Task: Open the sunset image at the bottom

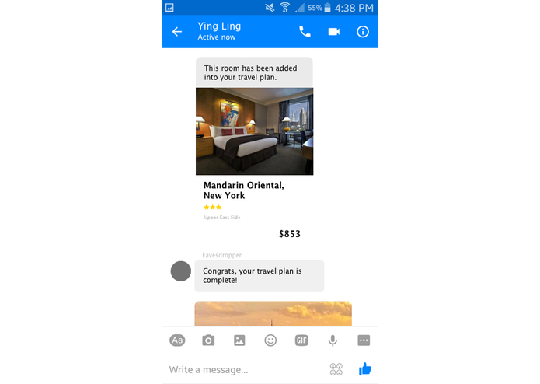Action: (273, 314)
